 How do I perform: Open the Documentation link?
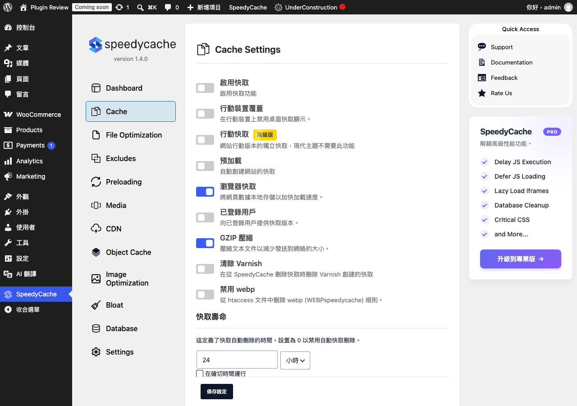click(512, 62)
